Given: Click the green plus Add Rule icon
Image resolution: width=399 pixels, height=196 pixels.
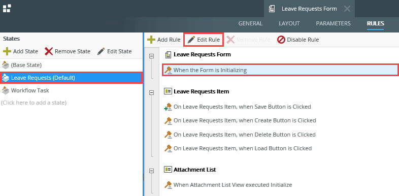Looking at the screenshot, I should [x=151, y=40].
